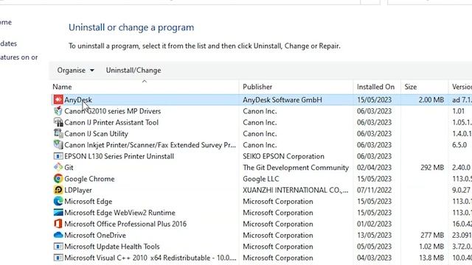Select Microsoft Edge WebView2 Runtime entry
Viewport: 472px width, 265px height.
(119, 213)
